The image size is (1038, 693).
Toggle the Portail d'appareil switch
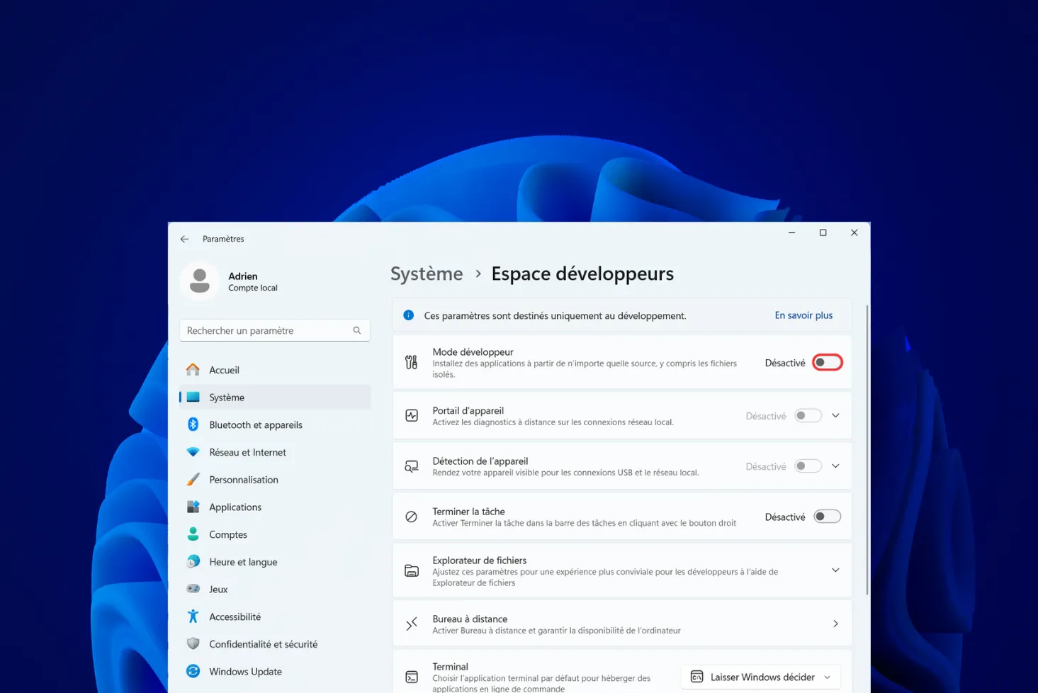pyautogui.click(x=808, y=416)
